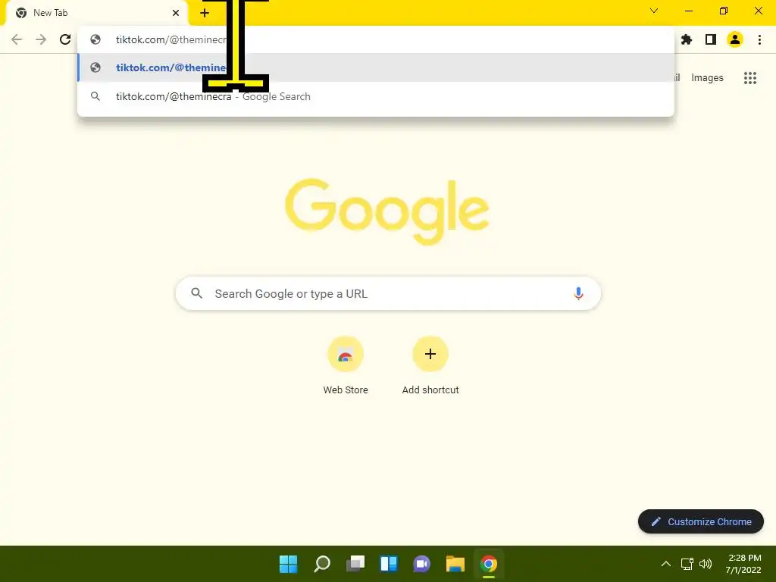Select the New Tab tab
Image resolution: width=776 pixels, height=582 pixels.
click(x=96, y=14)
